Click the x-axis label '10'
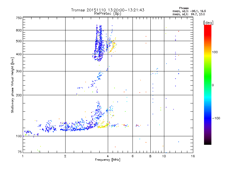Image resolution: width=227 pixels, height=170 pixels. pos(164,156)
